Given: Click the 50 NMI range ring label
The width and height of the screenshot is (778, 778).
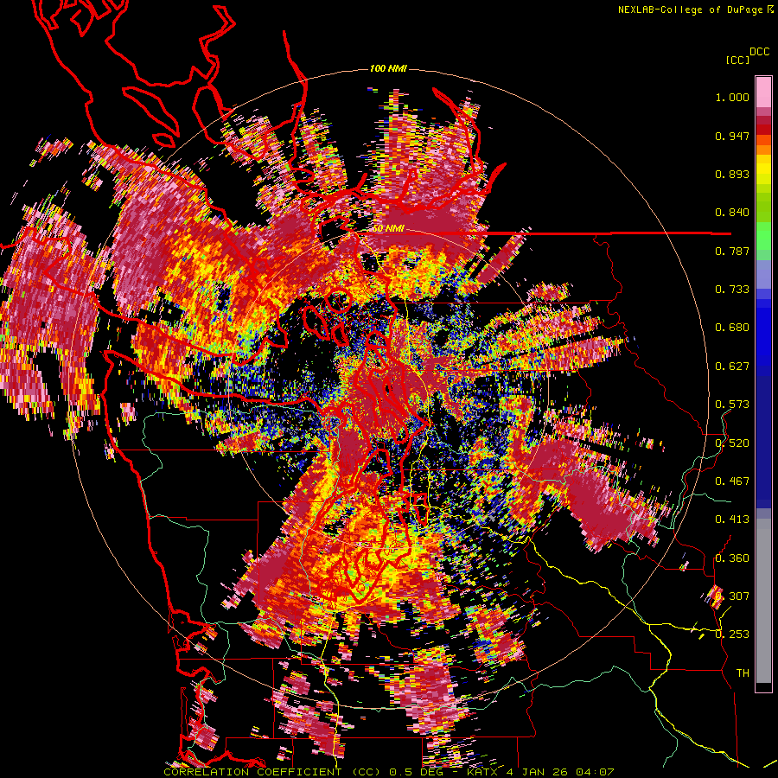Looking at the screenshot, I should (388, 229).
